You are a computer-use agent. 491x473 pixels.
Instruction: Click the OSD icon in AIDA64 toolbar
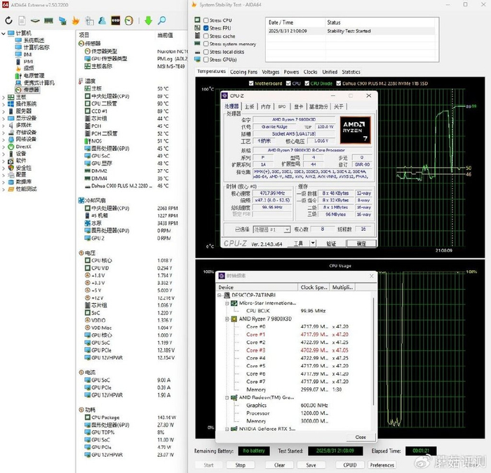(x=115, y=21)
